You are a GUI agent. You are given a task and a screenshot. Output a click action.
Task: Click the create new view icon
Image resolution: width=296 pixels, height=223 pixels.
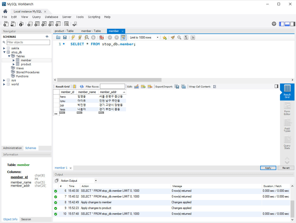[44, 24]
